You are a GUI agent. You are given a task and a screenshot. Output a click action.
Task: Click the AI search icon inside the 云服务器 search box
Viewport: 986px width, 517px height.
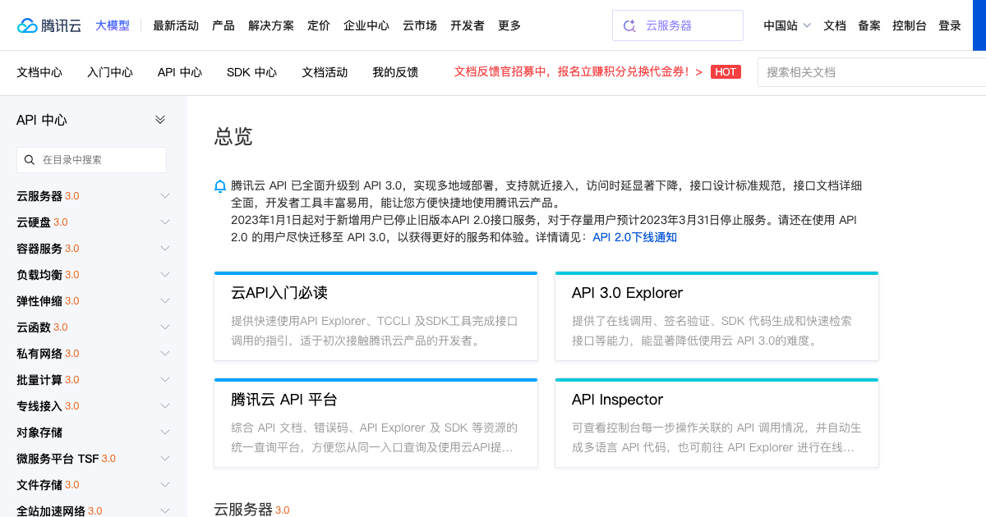click(x=629, y=25)
